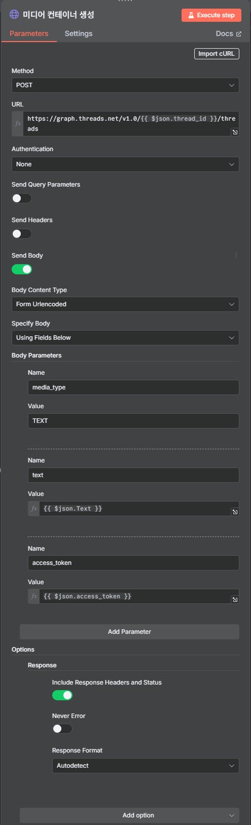The width and height of the screenshot is (251, 825).
Task: Click the fx icon beside $json.Text value
Action: (x=34, y=509)
